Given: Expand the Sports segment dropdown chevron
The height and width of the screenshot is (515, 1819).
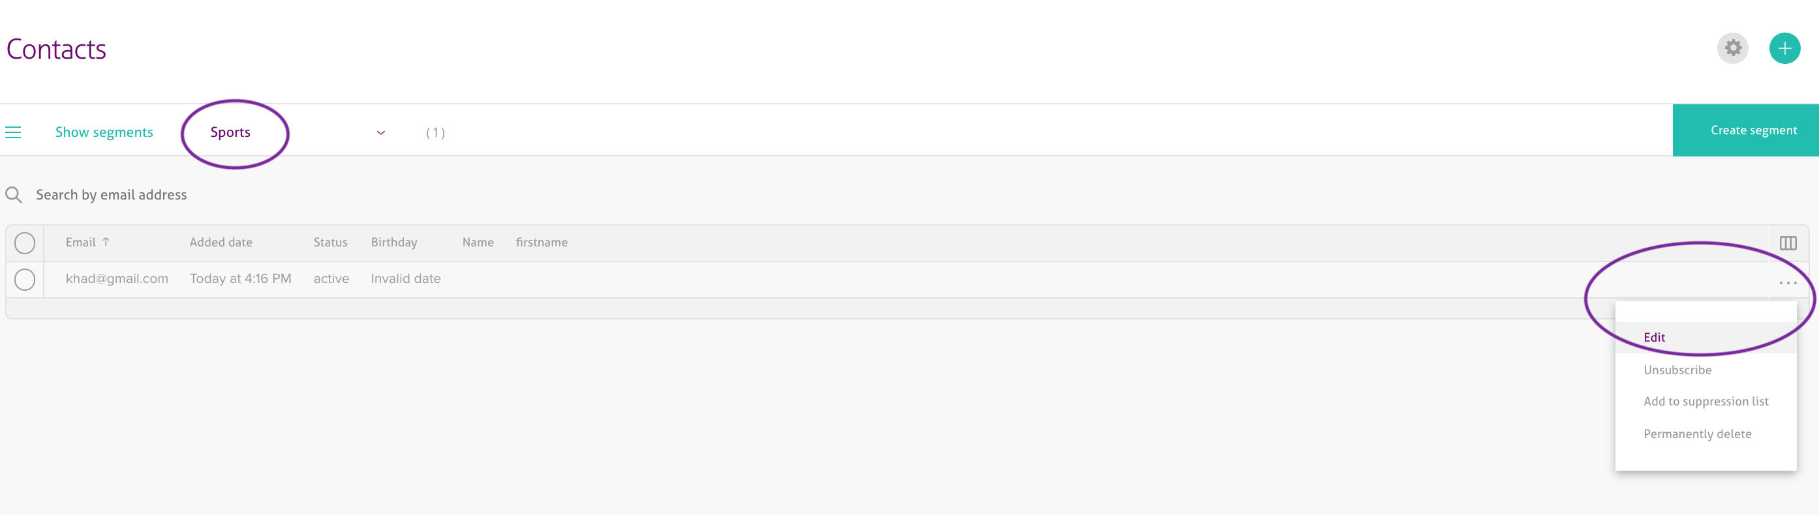Looking at the screenshot, I should [380, 132].
